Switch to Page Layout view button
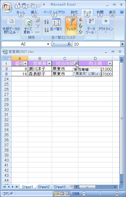Image resolution: width=126 pixels, height=197 pixels. (62, 194)
